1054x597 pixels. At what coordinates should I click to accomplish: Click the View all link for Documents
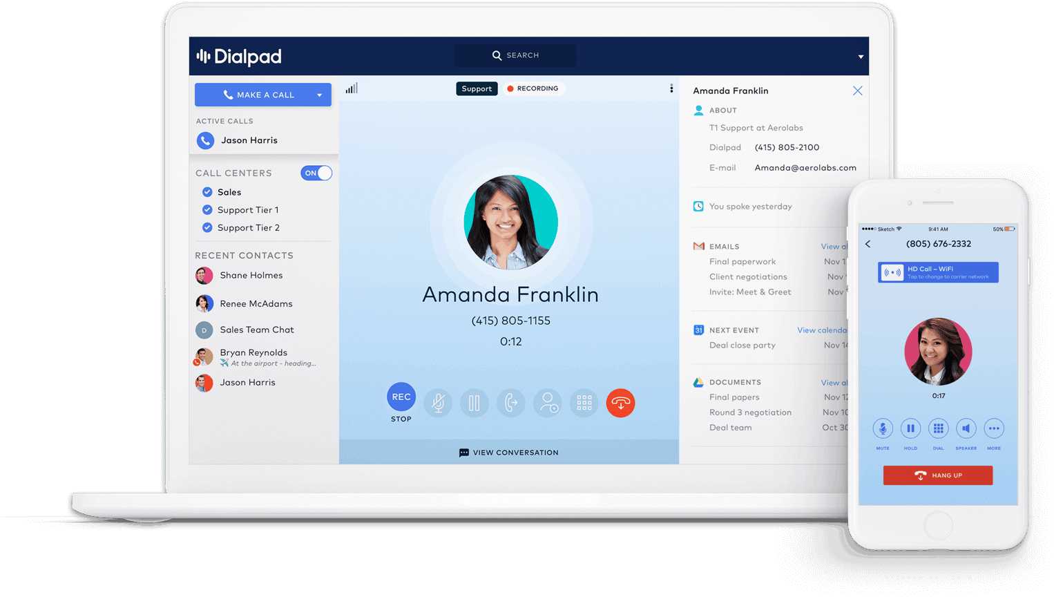click(833, 382)
